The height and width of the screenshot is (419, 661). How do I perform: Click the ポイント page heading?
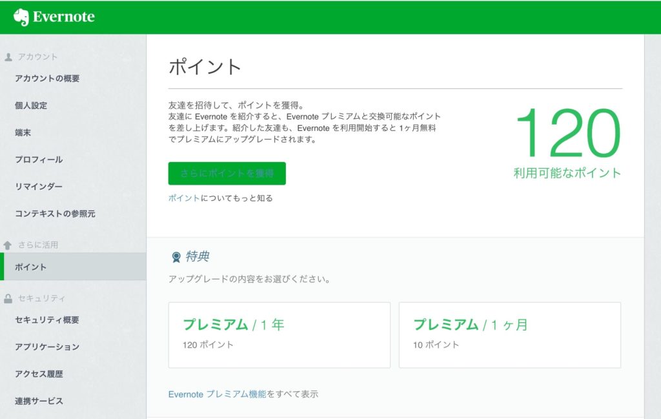[x=205, y=66]
